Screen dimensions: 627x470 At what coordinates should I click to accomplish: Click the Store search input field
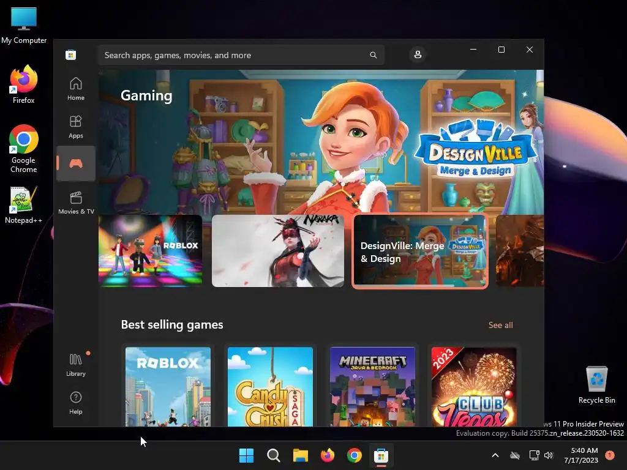coord(241,55)
